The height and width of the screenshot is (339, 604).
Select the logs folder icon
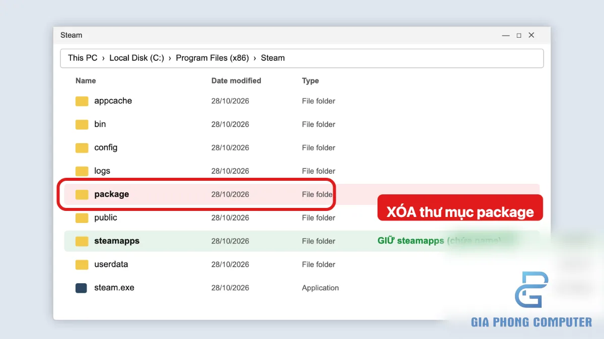[82, 171]
